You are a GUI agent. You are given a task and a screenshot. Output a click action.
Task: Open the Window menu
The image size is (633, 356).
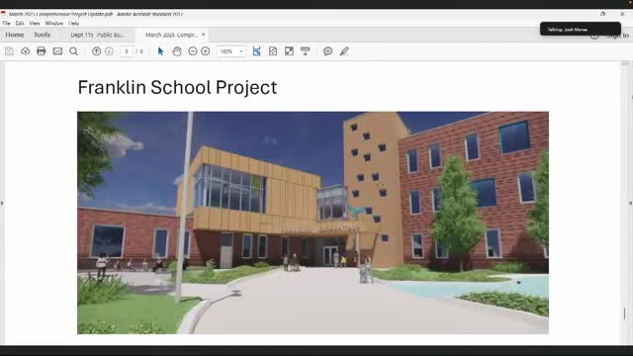click(x=54, y=24)
